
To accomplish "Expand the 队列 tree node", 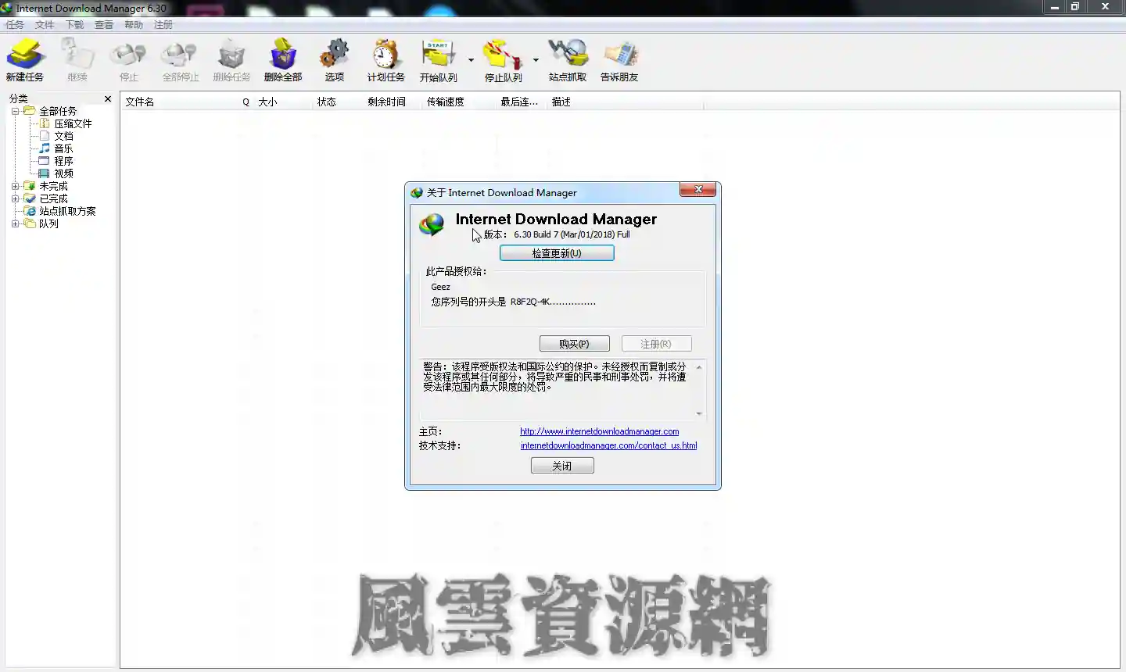I will [x=15, y=223].
